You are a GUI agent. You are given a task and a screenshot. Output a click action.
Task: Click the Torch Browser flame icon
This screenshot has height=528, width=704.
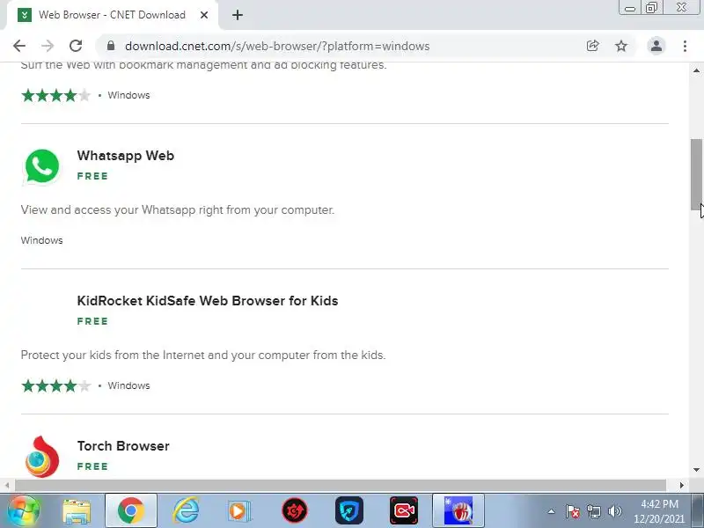tap(41, 456)
